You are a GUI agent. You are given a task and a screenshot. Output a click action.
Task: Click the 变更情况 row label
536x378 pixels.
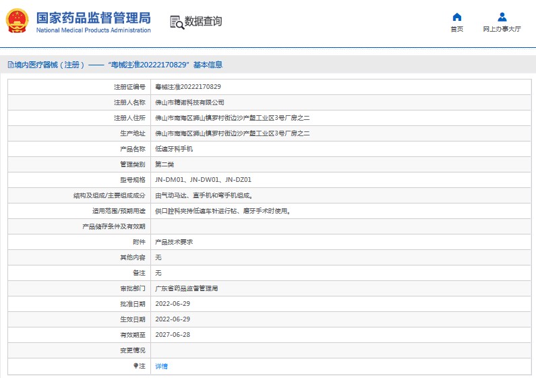coord(133,350)
